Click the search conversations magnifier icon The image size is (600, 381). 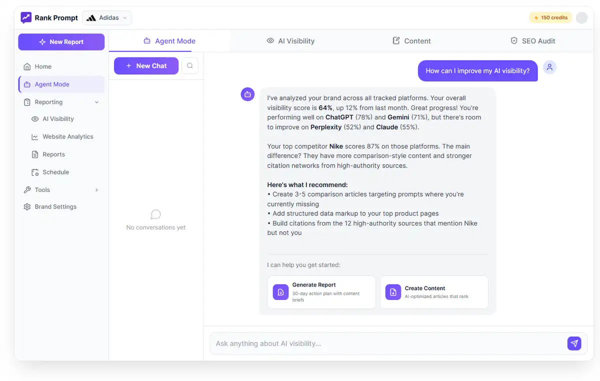point(190,65)
